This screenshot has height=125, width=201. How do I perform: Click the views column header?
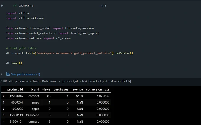(46, 89)
